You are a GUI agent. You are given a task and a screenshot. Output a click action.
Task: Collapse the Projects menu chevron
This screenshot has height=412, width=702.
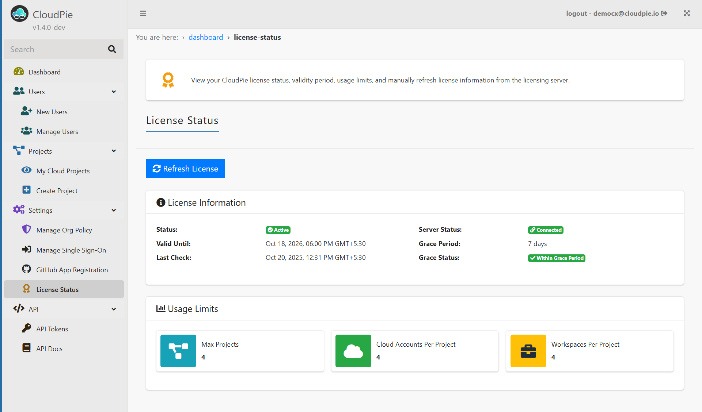pos(114,151)
